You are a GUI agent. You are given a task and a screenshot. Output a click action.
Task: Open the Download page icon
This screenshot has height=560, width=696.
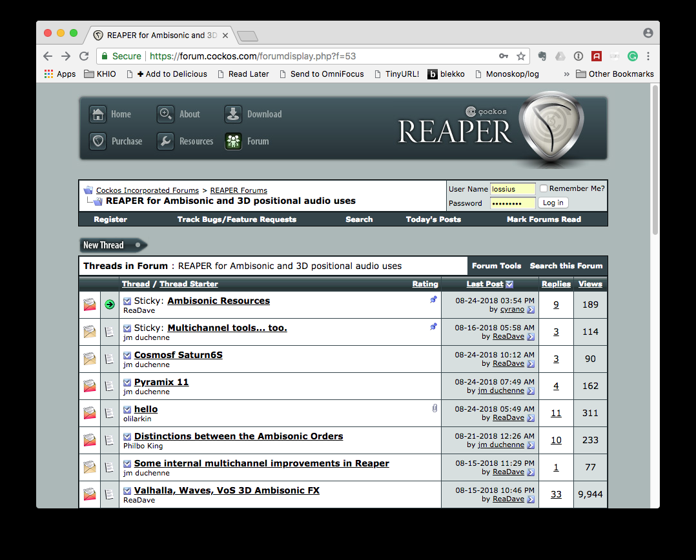233,114
